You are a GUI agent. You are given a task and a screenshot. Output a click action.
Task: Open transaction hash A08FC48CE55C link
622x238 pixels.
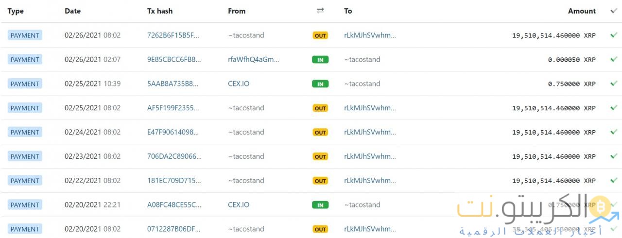[x=174, y=205]
